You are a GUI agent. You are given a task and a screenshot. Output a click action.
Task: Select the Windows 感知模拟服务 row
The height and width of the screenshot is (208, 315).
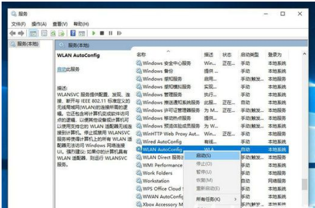[x=212, y=87]
